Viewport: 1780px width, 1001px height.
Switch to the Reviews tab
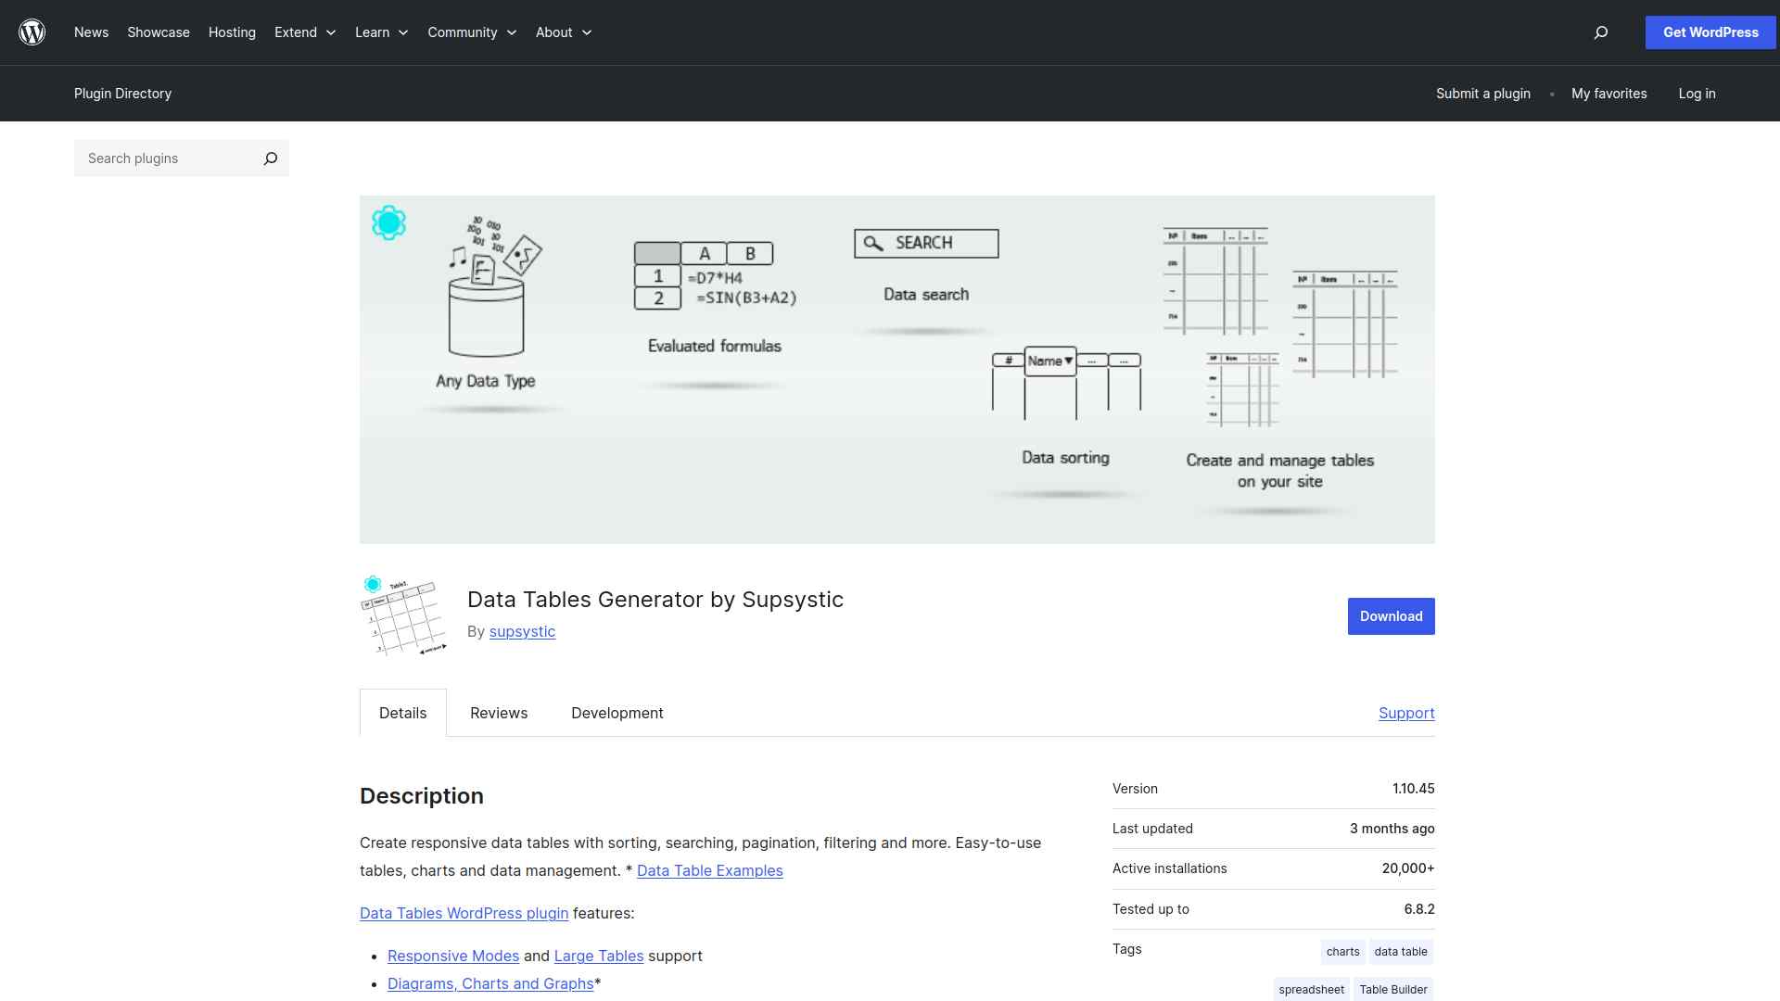click(499, 713)
